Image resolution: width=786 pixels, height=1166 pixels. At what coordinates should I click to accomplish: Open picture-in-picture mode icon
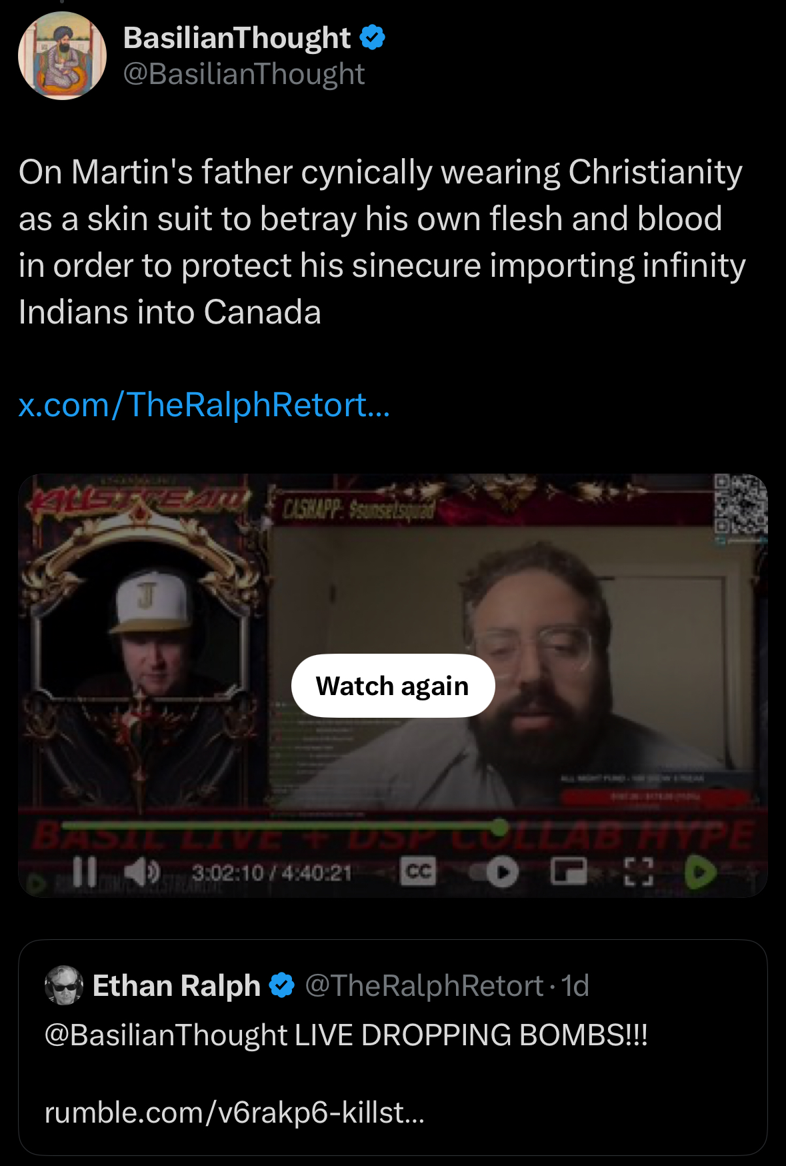[568, 872]
